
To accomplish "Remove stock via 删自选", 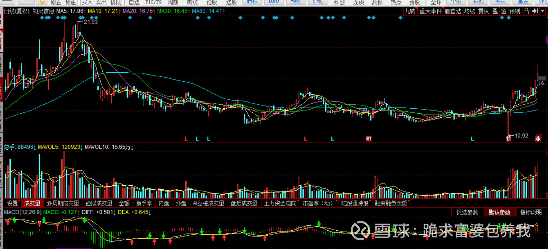I will 453,11.
